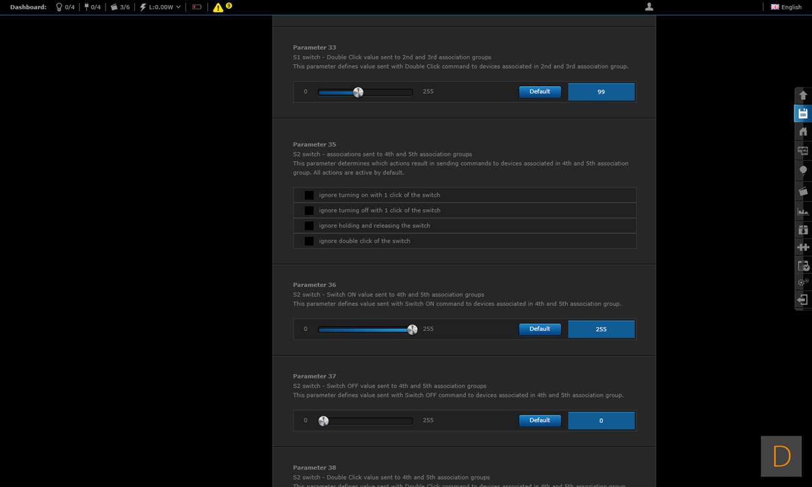Expand the power consumption L:0.00W dropdown
This screenshot has height=487, width=812.
[x=161, y=7]
